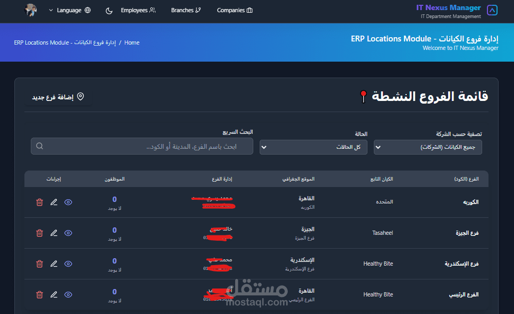Image resolution: width=514 pixels, height=314 pixels.
Task: Click the location pin icon on add branch button
Action: (81, 97)
